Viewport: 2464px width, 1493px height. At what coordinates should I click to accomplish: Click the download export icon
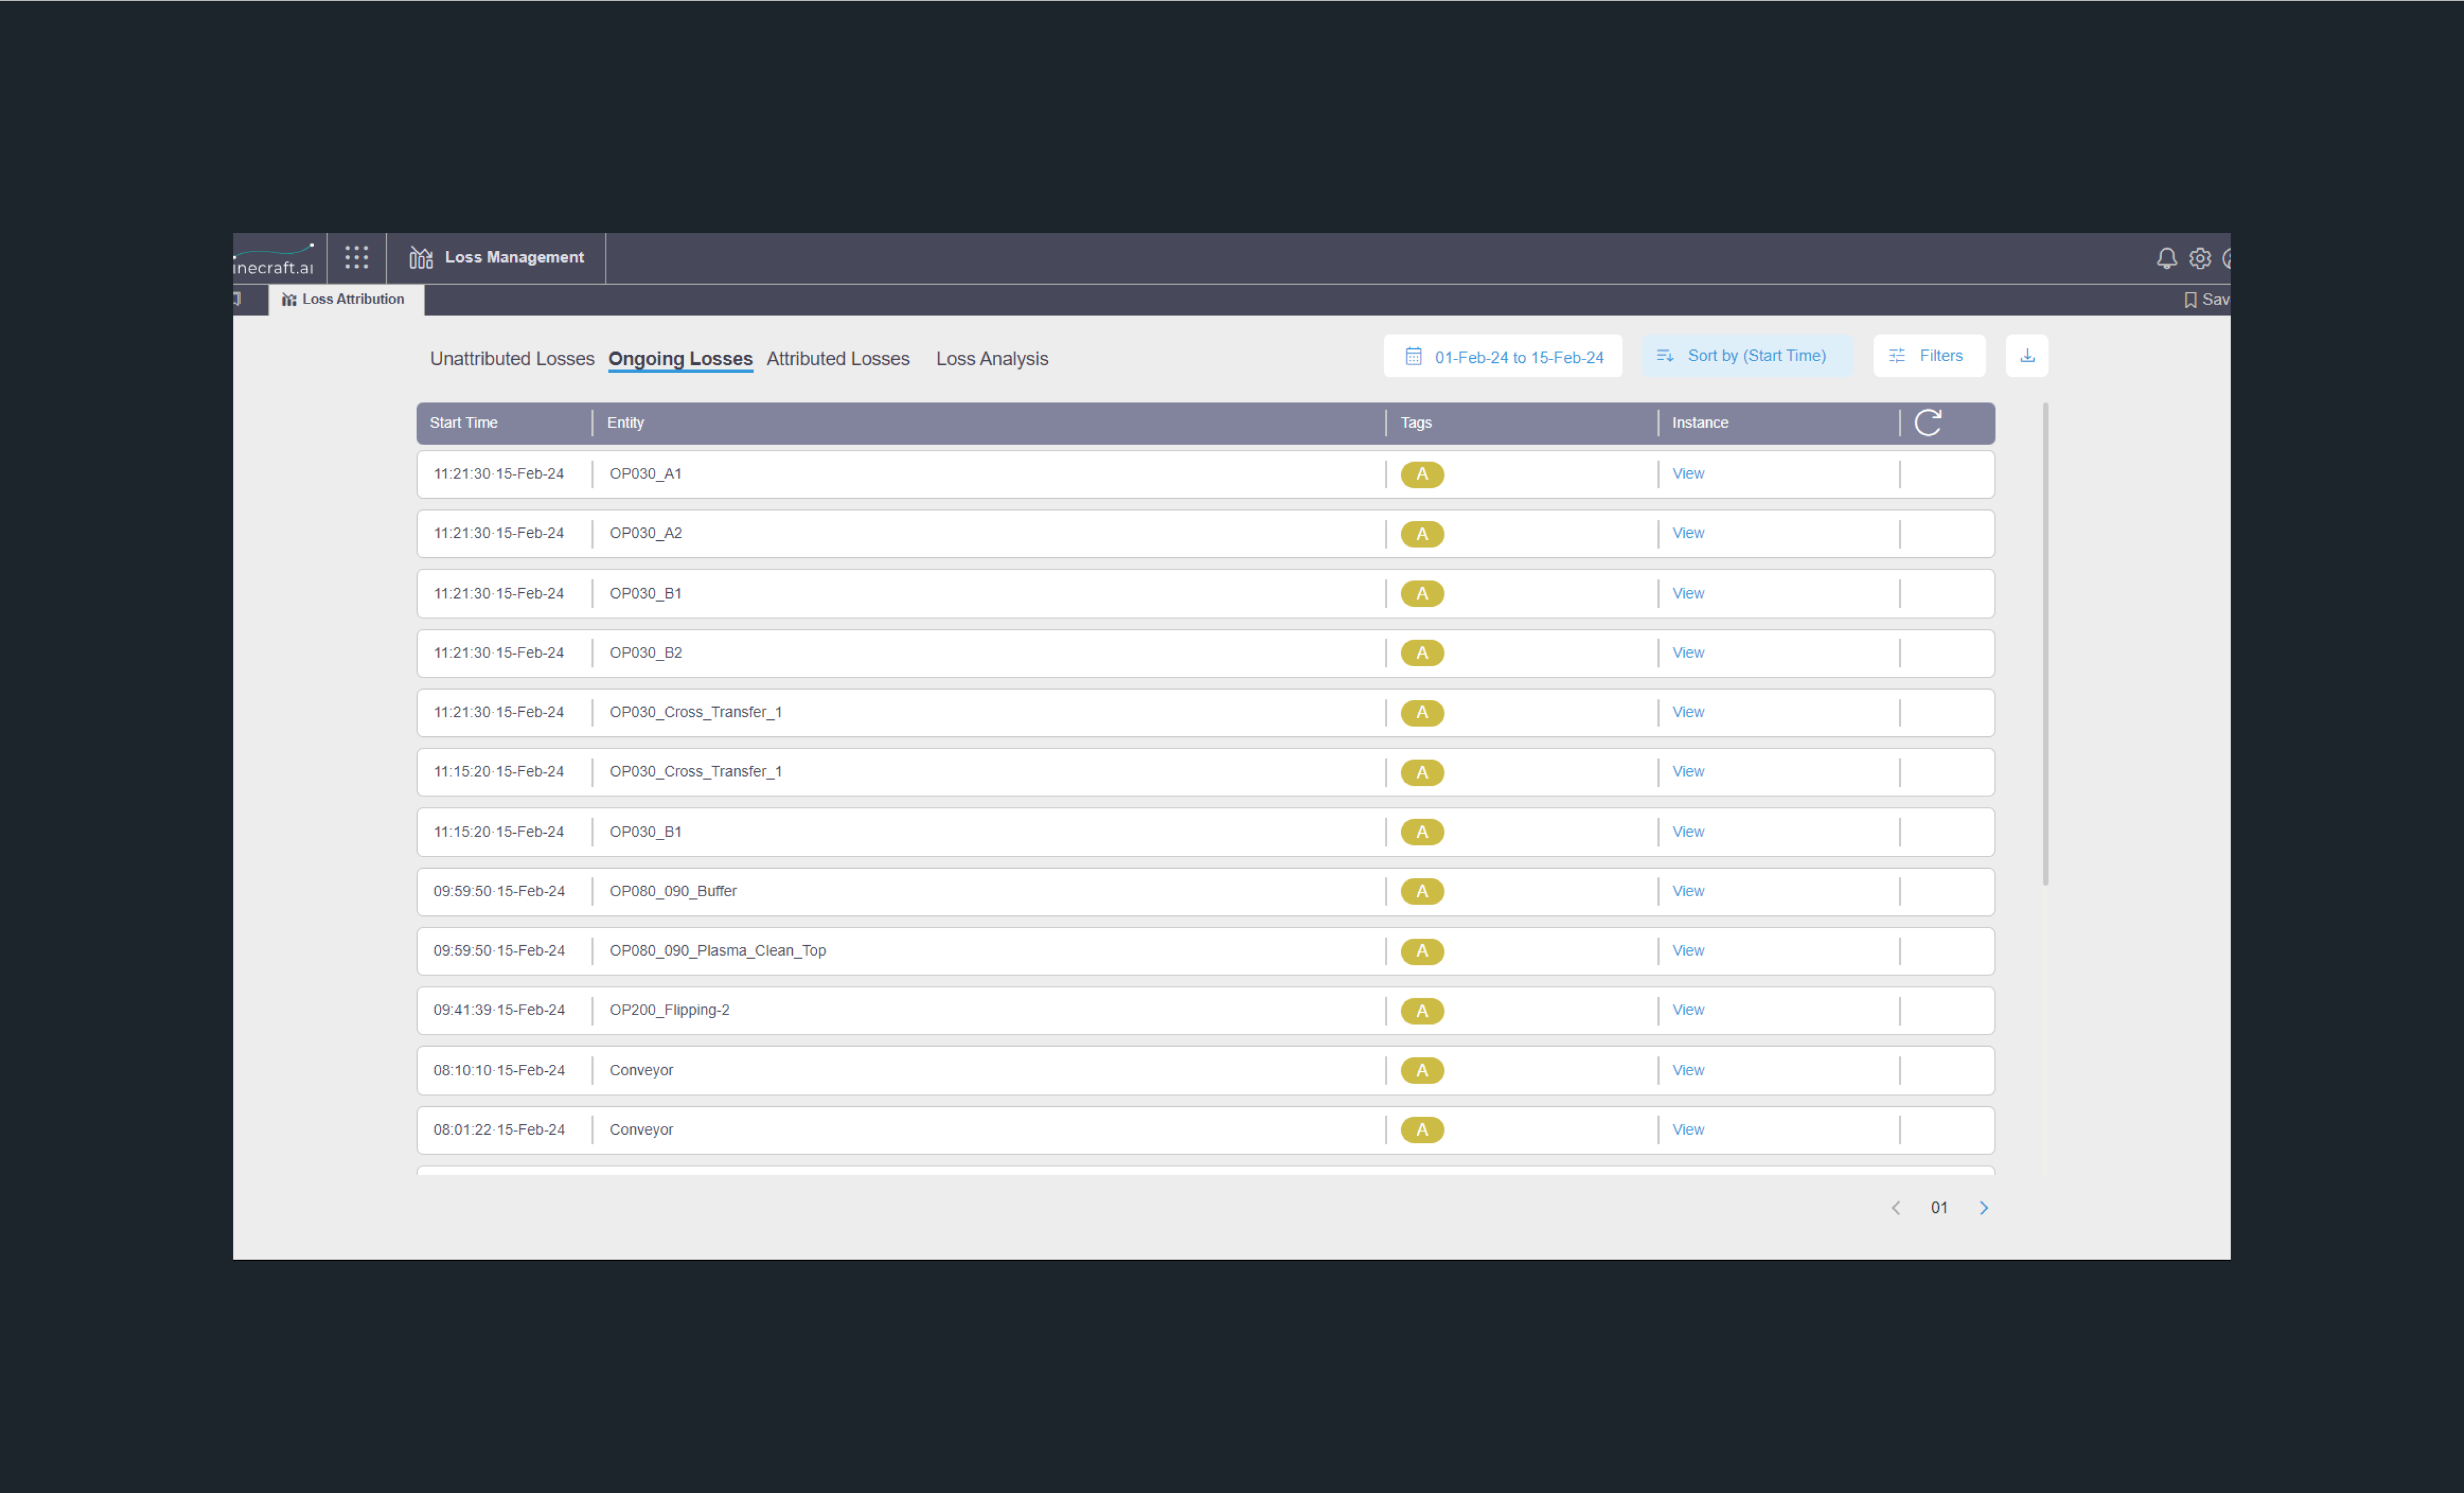point(2027,356)
